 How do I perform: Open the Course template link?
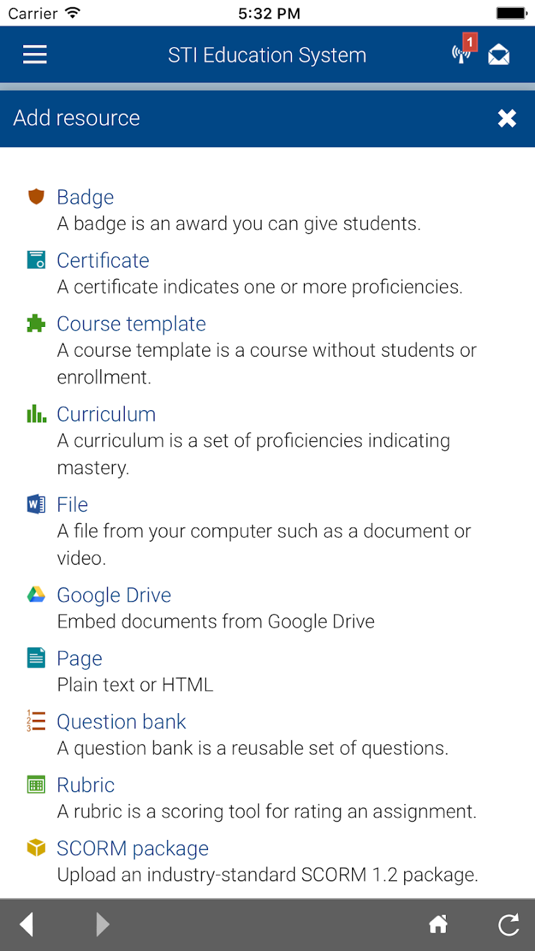[x=131, y=324]
